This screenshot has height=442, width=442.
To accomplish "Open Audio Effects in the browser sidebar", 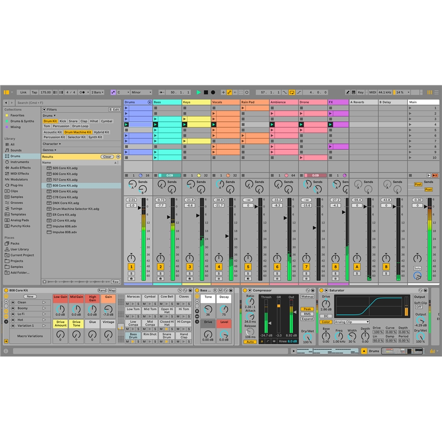I will [x=20, y=167].
